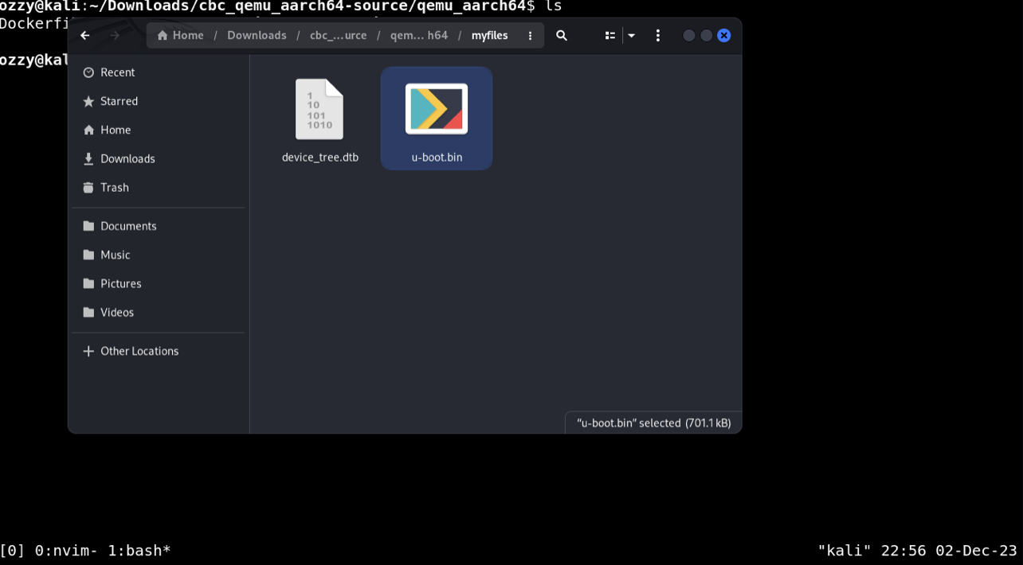
Task: Click the "u-boot.bin" selected status message
Action: 653,423
